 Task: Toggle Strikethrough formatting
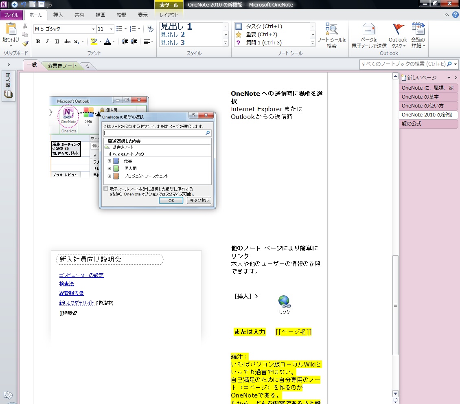(x=67, y=42)
